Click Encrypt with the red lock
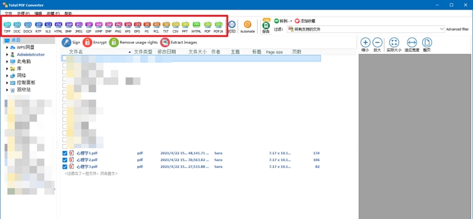The width and height of the screenshot is (473, 219). [95, 43]
